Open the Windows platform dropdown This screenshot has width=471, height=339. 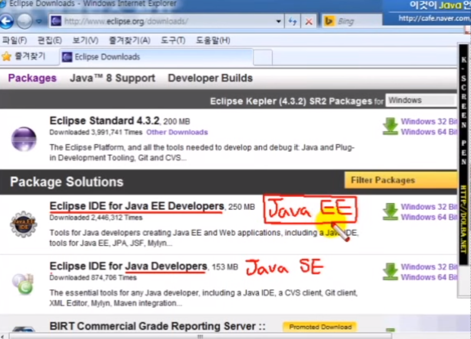point(421,100)
